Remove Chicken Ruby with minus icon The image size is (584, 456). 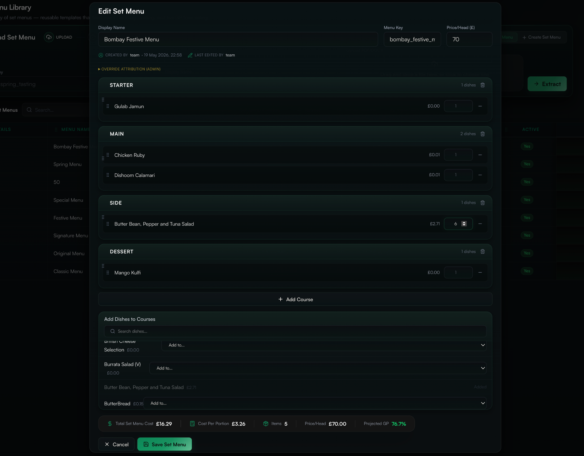(x=480, y=155)
